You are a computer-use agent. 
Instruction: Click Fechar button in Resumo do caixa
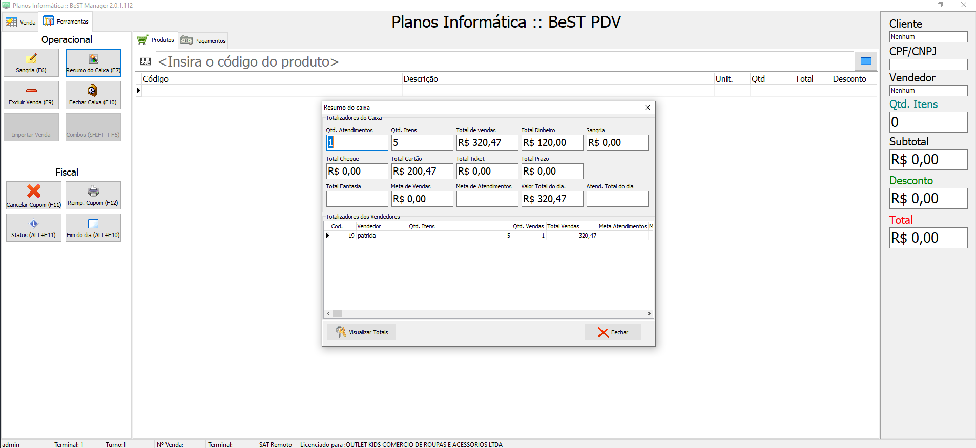[613, 332]
